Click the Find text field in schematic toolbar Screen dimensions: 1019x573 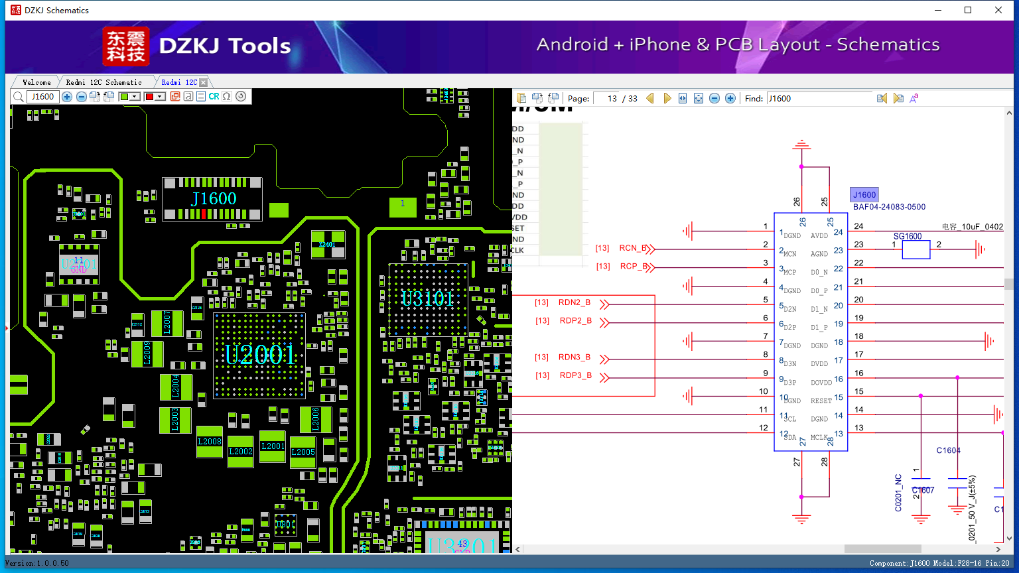[819, 98]
